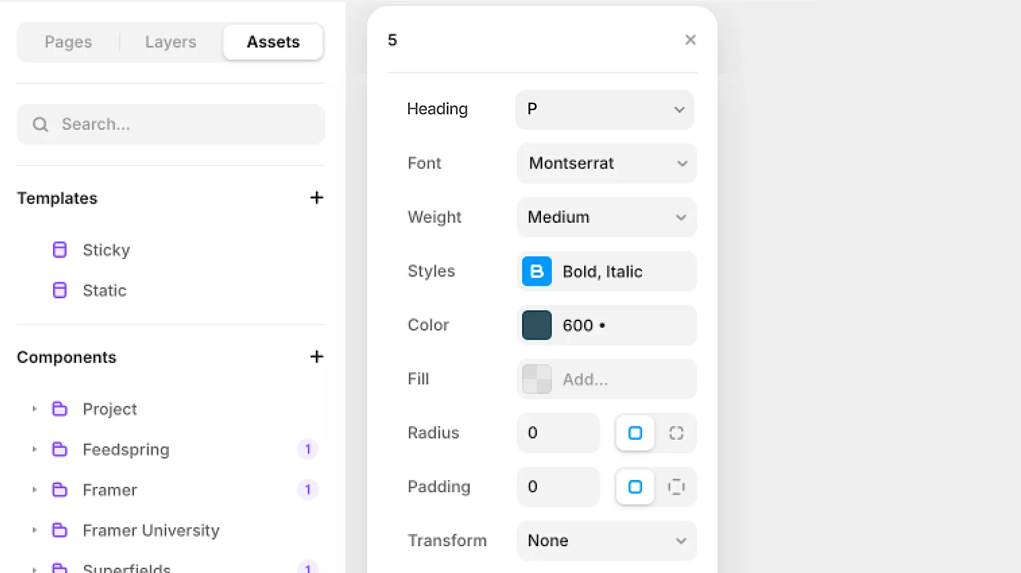Add a new template with the plus button

(316, 198)
